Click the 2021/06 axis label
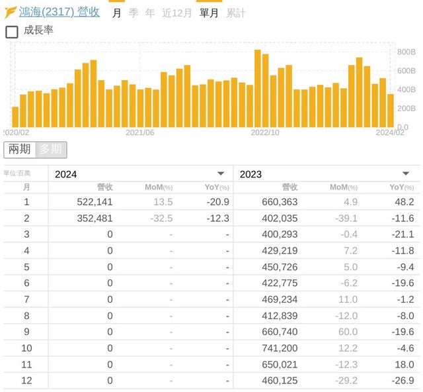The width and height of the screenshot is (423, 392). 140,132
